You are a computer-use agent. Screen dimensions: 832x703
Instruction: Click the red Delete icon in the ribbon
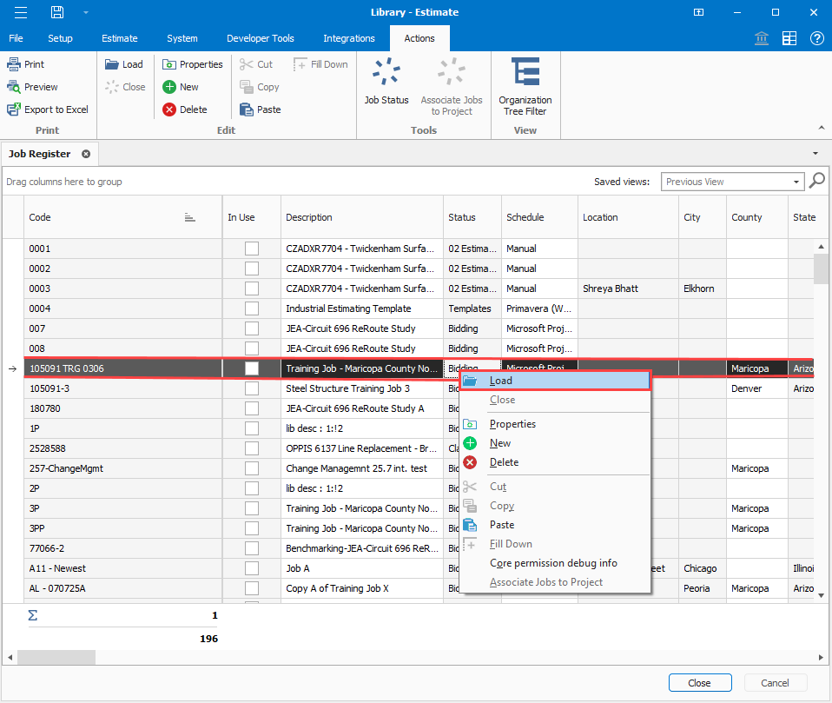pos(169,109)
